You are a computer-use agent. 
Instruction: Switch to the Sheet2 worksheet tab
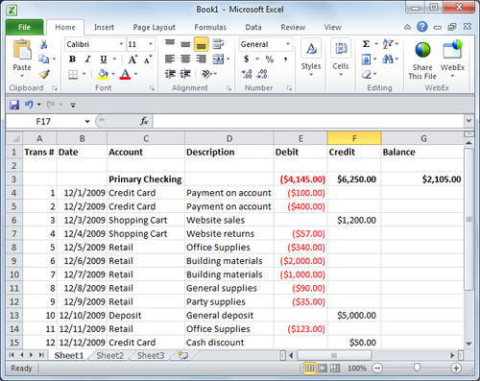109,355
